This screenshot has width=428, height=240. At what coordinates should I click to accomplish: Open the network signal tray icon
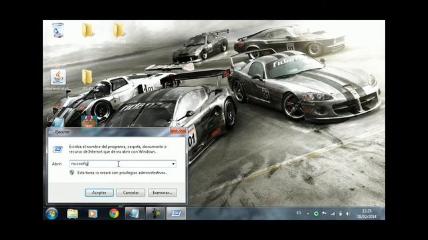(x=332, y=213)
